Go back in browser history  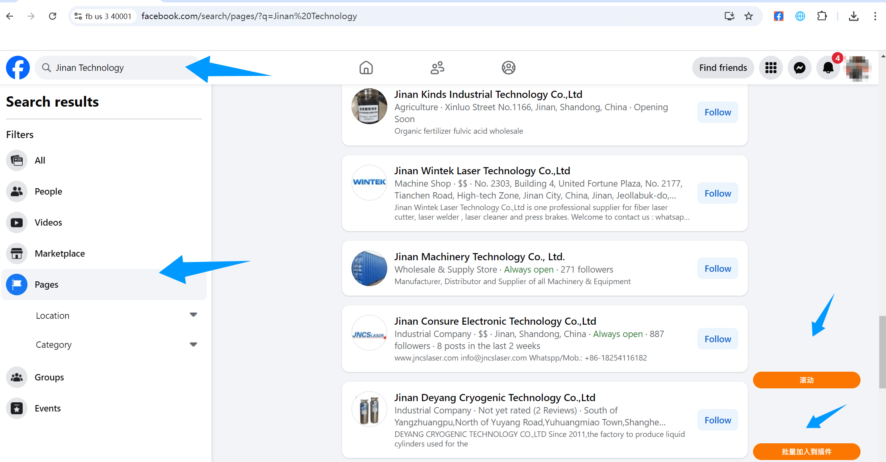[10, 16]
